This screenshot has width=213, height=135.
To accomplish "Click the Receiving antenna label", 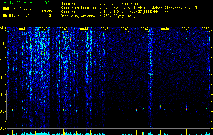I will 78,16.
